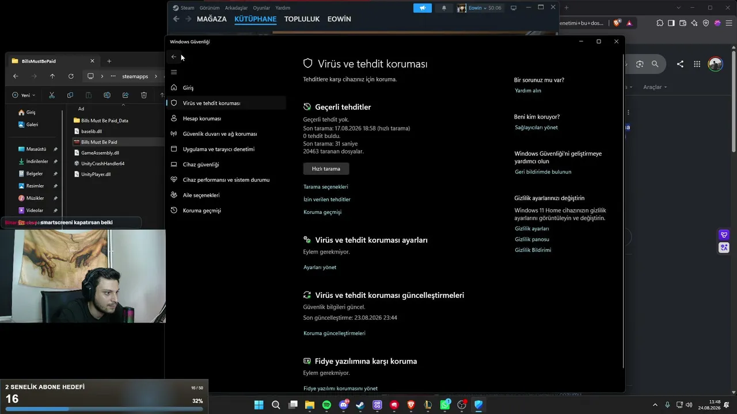Open Gizlilik ayarları link
This screenshot has height=414, width=737.
(532, 229)
